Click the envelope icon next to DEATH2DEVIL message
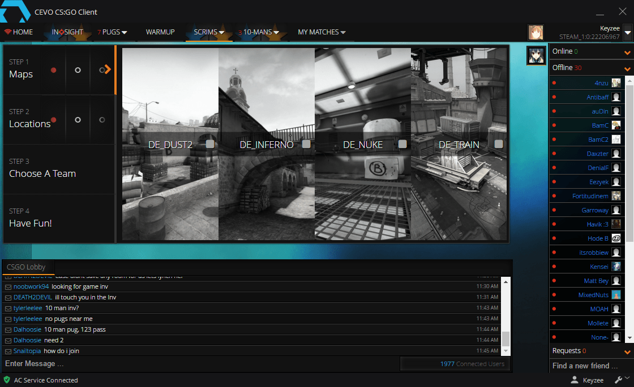634x387 pixels. point(8,298)
